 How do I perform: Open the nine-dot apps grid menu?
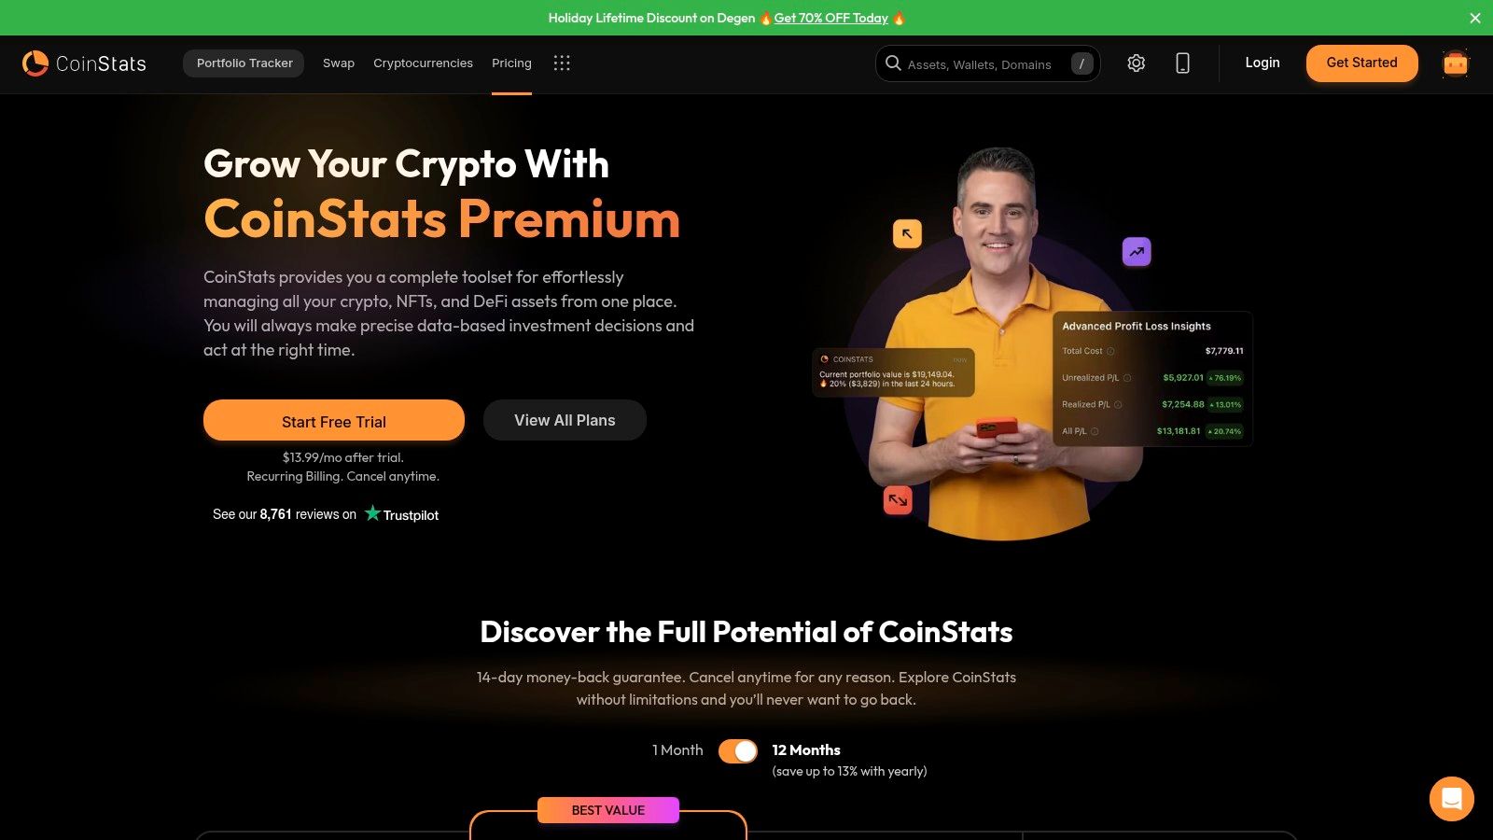562,63
